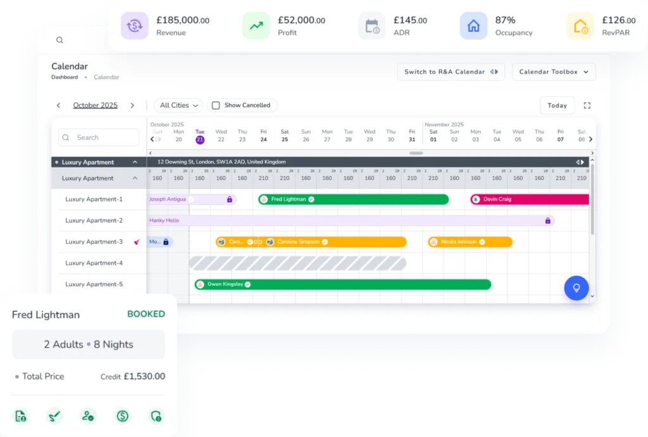This screenshot has width=648, height=437.
Task: Go to next month after October 2025
Action: tap(132, 106)
